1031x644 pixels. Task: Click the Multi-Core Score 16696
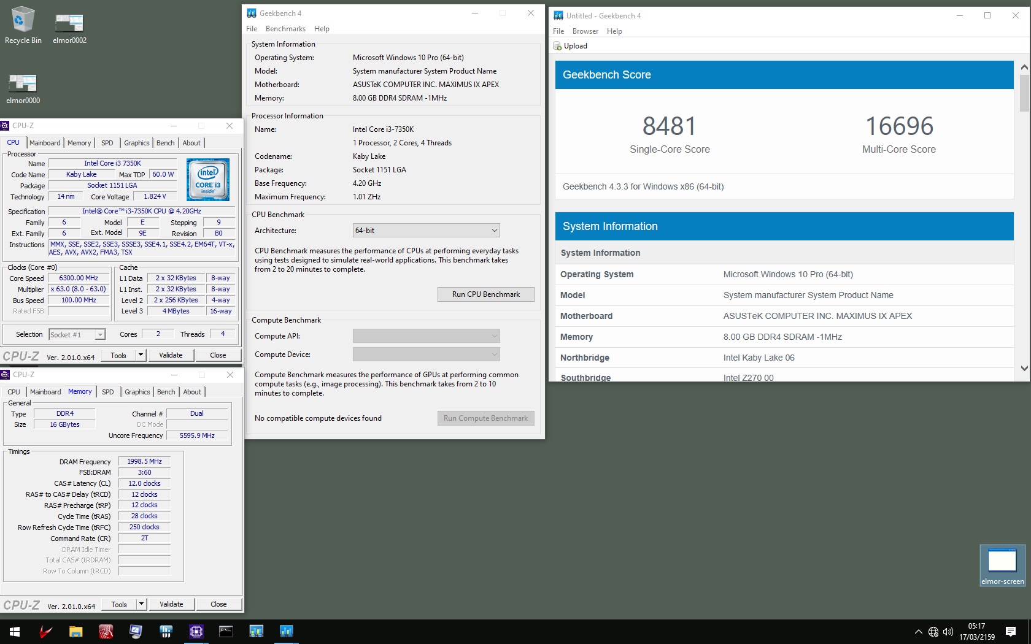[899, 126]
